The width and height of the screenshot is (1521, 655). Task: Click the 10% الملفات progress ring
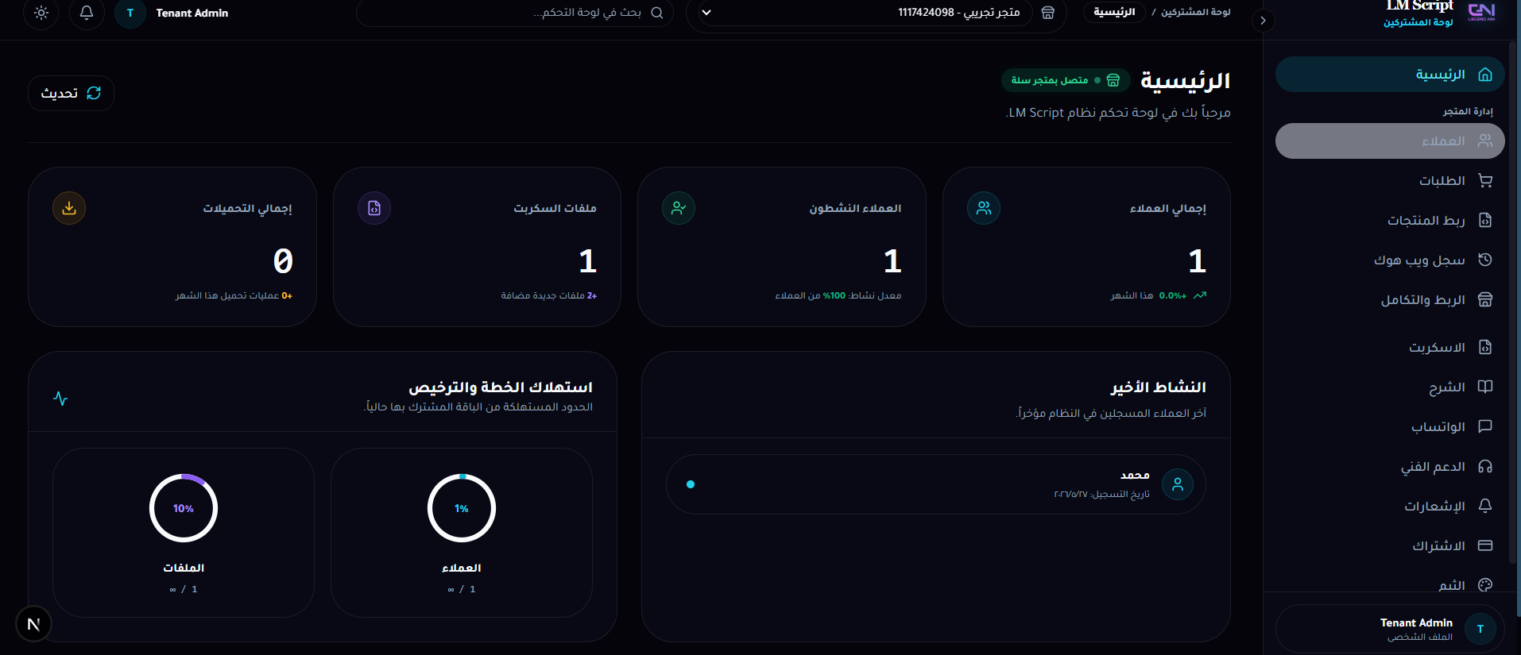pos(184,508)
